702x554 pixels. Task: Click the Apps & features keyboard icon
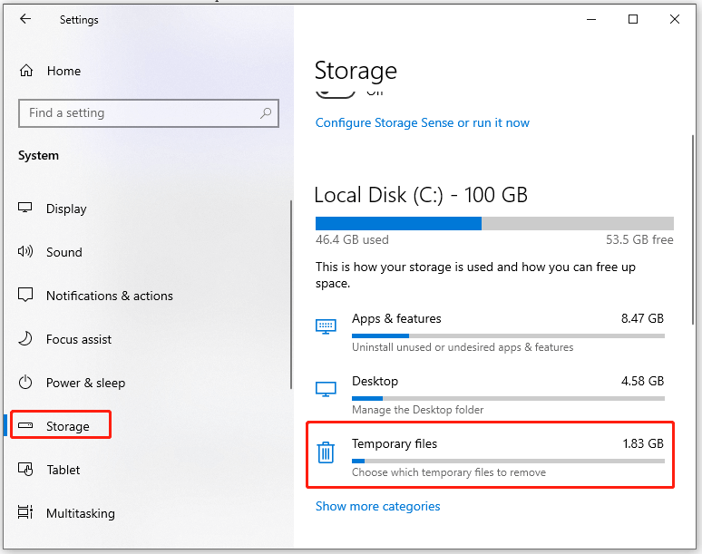tap(326, 326)
